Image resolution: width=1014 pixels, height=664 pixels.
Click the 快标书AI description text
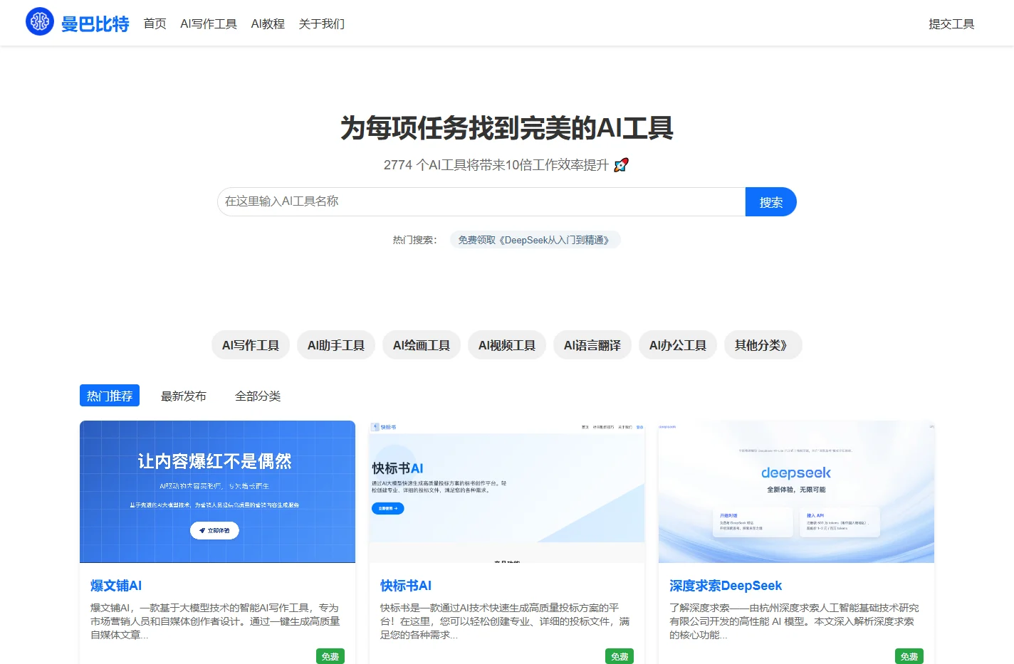point(505,621)
